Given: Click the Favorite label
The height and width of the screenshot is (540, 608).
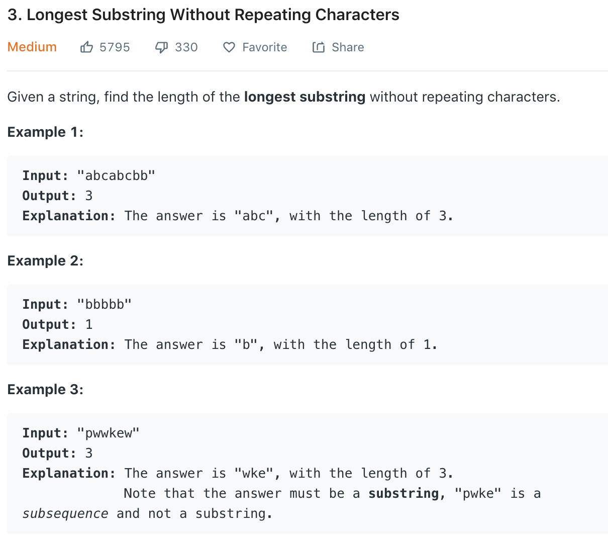Looking at the screenshot, I should click(264, 47).
